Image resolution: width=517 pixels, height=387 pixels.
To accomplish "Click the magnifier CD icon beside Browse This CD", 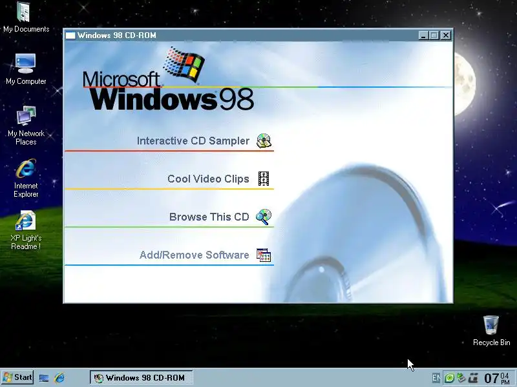I will [264, 217].
